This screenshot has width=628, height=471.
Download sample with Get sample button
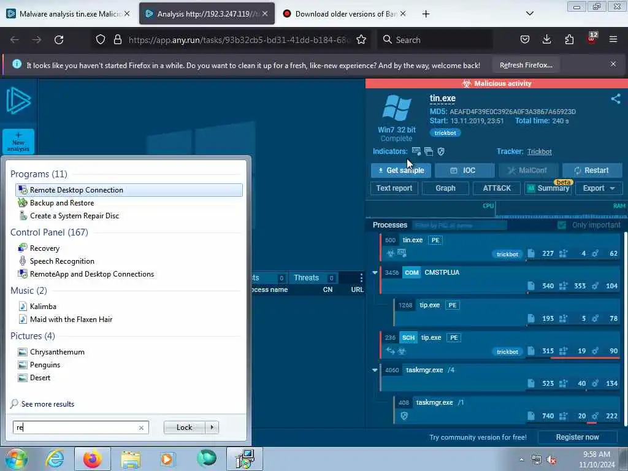[x=401, y=170]
